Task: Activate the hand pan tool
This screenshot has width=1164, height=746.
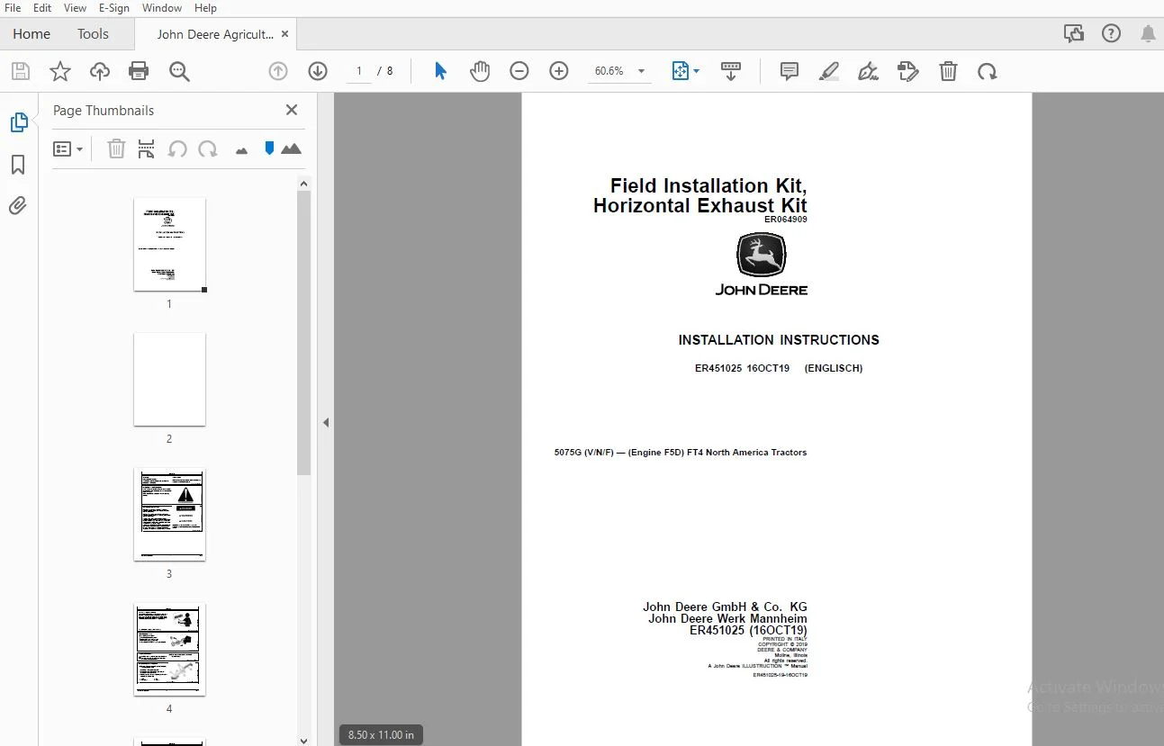Action: (x=480, y=71)
